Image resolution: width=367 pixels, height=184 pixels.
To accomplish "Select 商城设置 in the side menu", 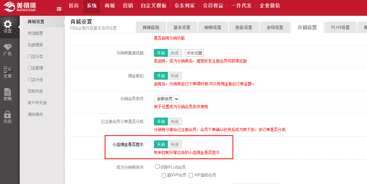I will click(x=36, y=22).
